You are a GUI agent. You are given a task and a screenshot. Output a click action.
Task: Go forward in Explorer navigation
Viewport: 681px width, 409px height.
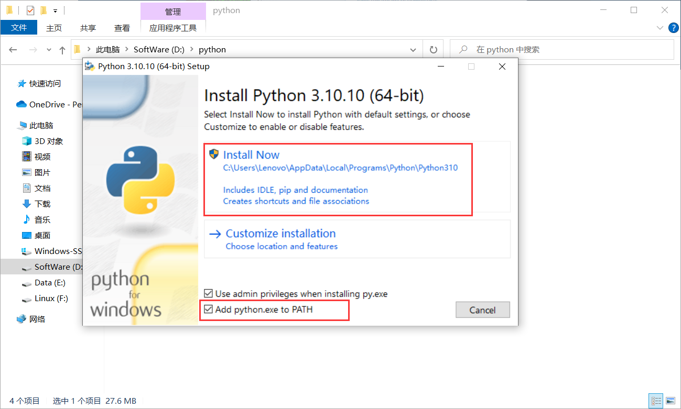pyautogui.click(x=33, y=50)
